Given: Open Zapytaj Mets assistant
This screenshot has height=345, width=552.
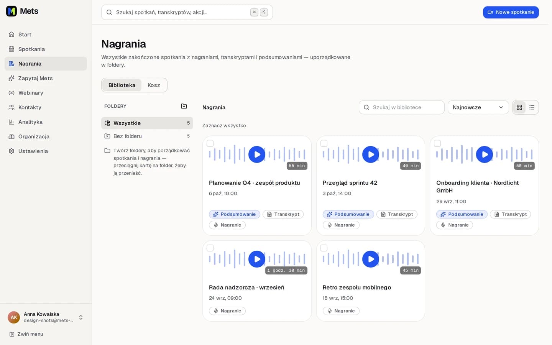Looking at the screenshot, I should point(46,78).
